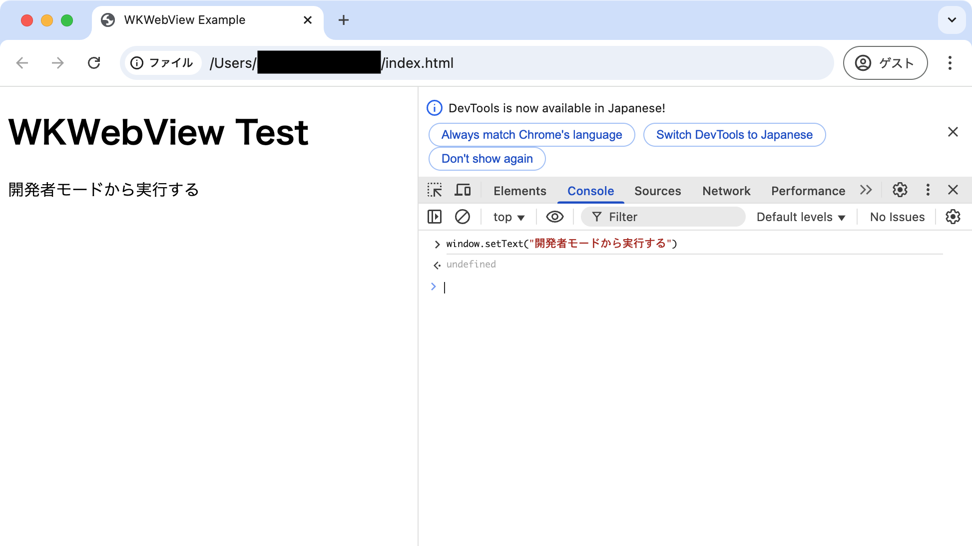Switch to the Network panel
The height and width of the screenshot is (546, 972).
coord(726,191)
